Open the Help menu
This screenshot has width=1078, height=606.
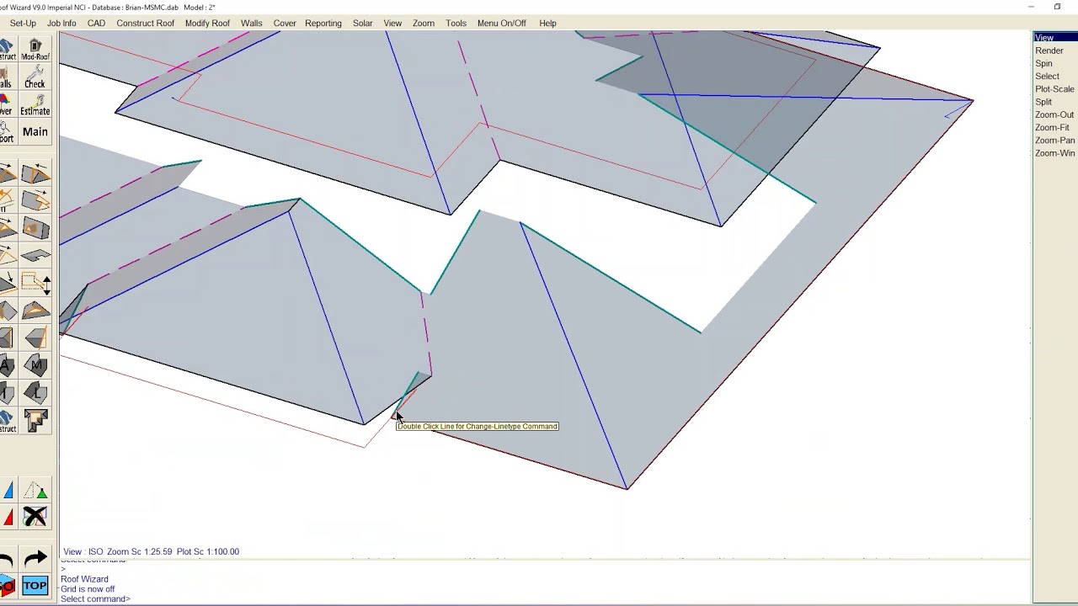547,23
